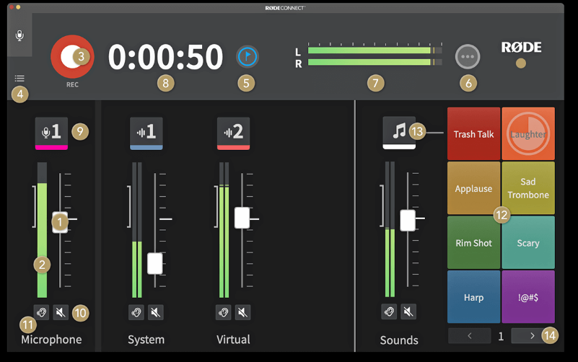
Task: Click the Microphone channel label
Action: tap(51, 339)
